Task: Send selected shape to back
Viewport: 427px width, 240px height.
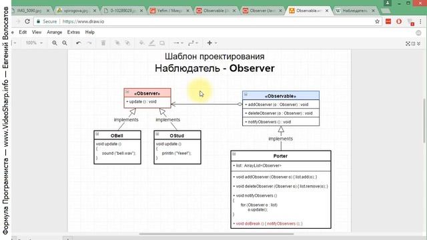Action: tap(127, 43)
